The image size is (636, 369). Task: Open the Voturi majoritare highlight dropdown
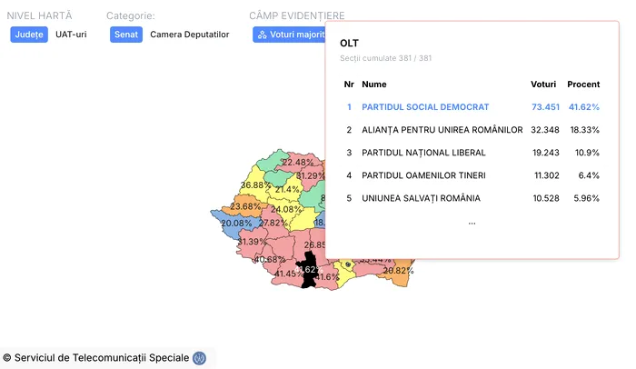coord(289,35)
